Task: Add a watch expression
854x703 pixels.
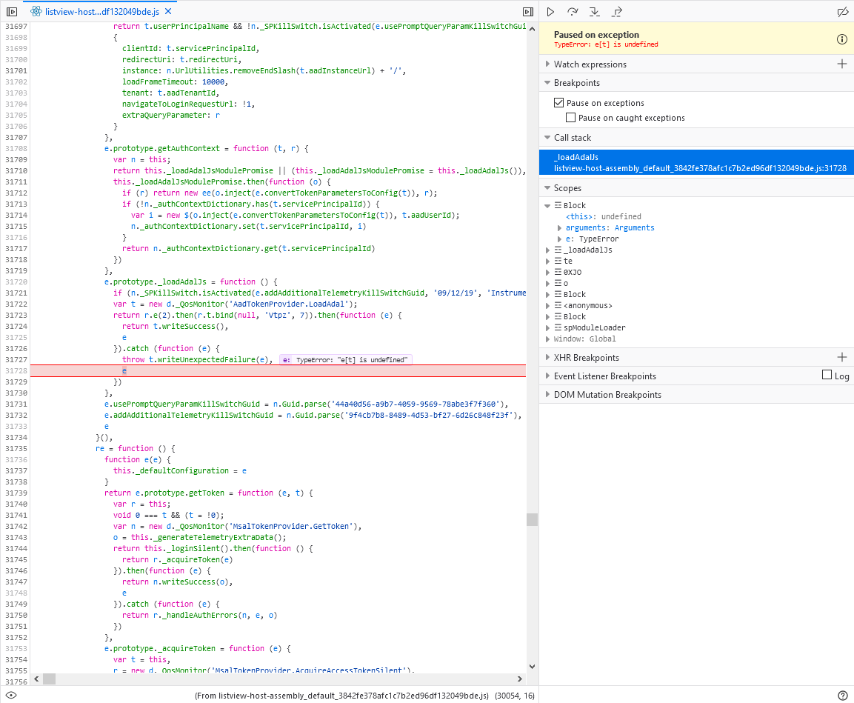Action: tap(842, 64)
